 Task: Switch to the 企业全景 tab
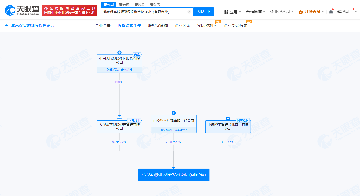(103, 26)
